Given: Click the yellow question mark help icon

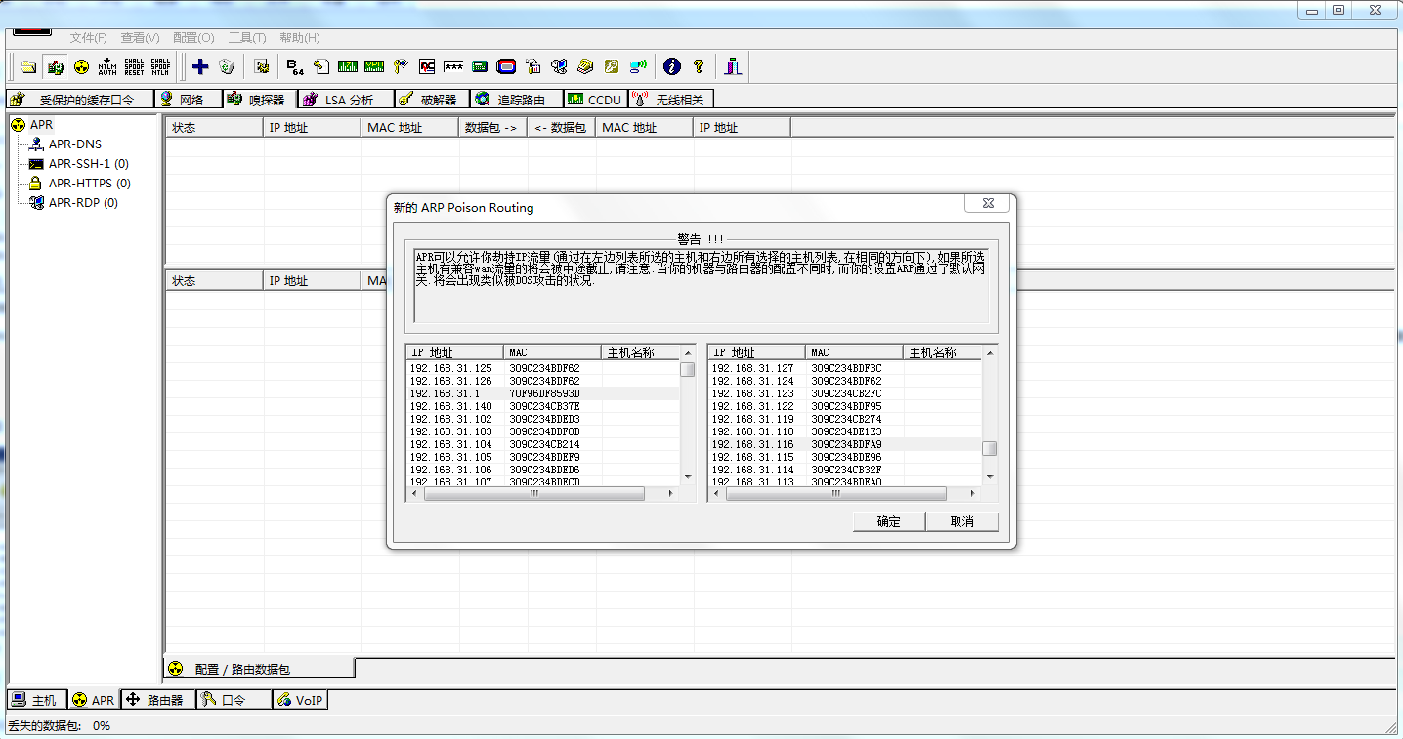Looking at the screenshot, I should (x=699, y=66).
